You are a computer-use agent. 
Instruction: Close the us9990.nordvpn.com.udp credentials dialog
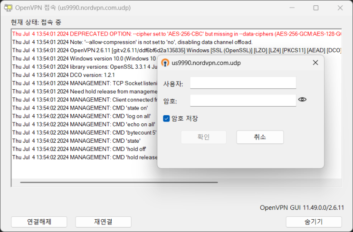[315, 63]
